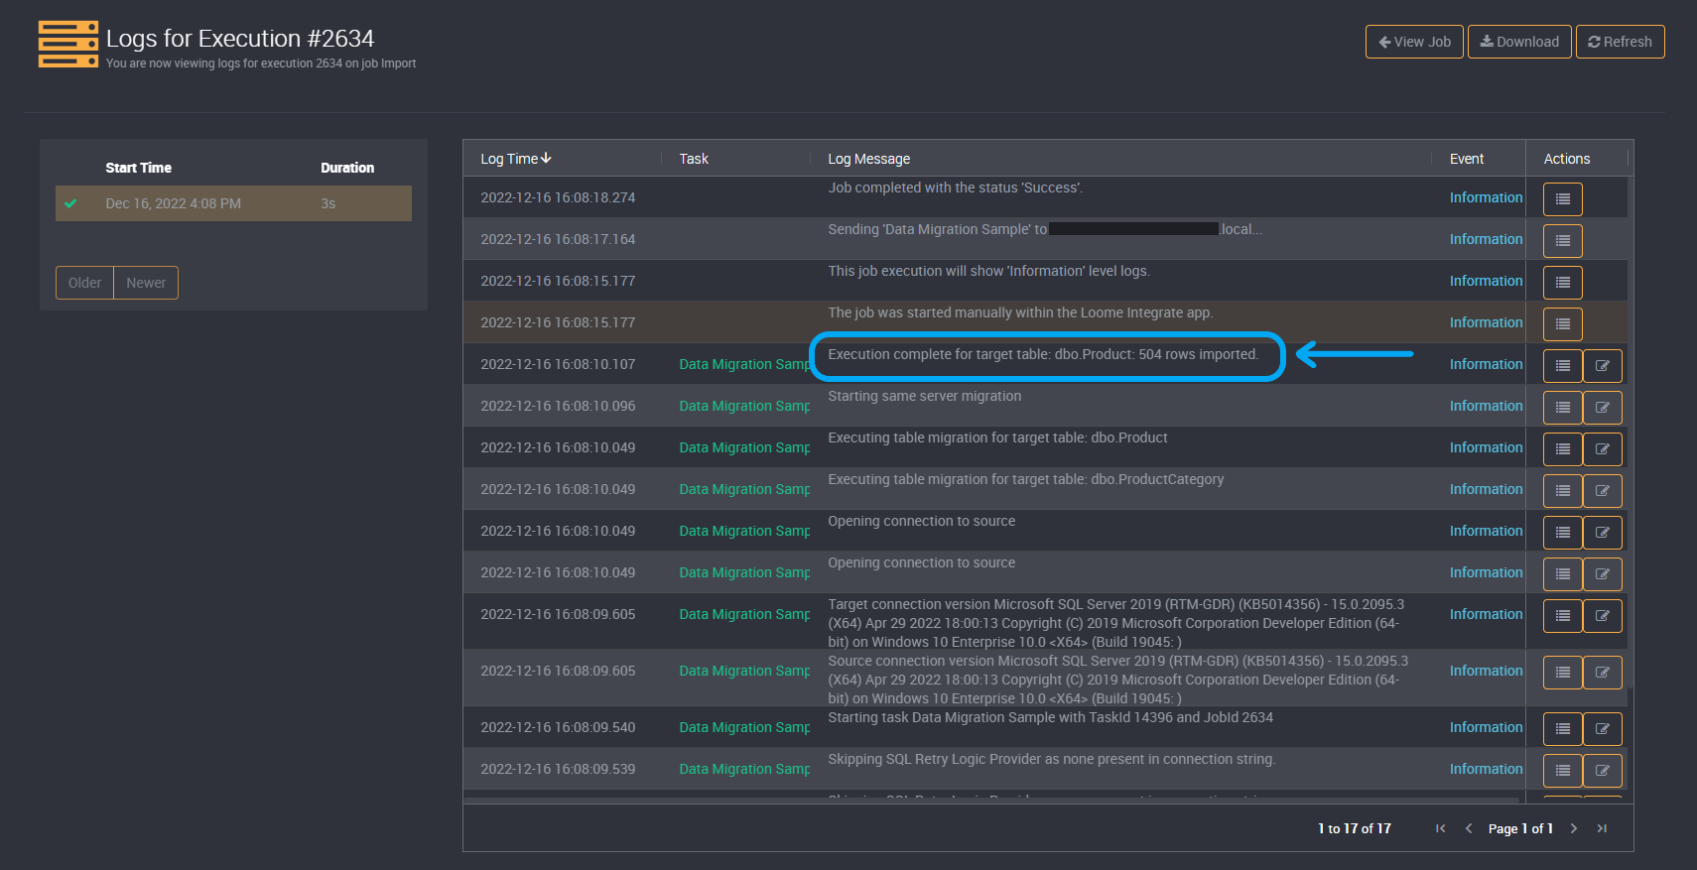Select 'Starting same server migration' message text
The height and width of the screenshot is (870, 1697).
pyautogui.click(x=925, y=396)
